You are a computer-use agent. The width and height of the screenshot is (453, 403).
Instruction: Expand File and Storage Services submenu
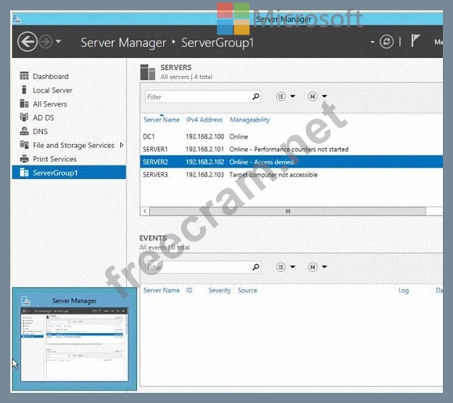pyautogui.click(x=121, y=145)
